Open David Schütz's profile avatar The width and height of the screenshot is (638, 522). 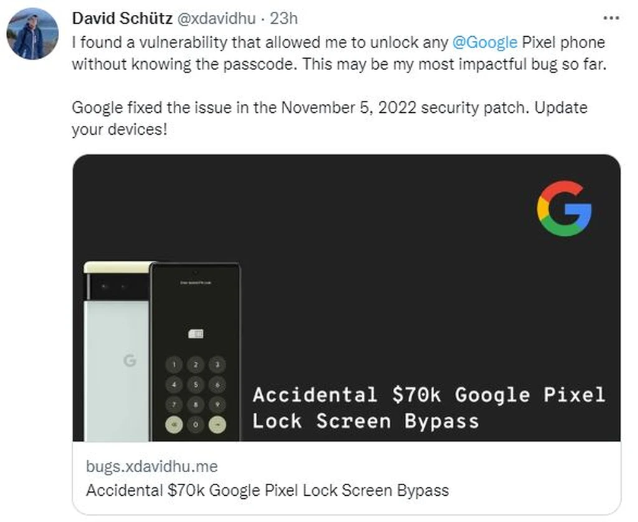pos(32,34)
